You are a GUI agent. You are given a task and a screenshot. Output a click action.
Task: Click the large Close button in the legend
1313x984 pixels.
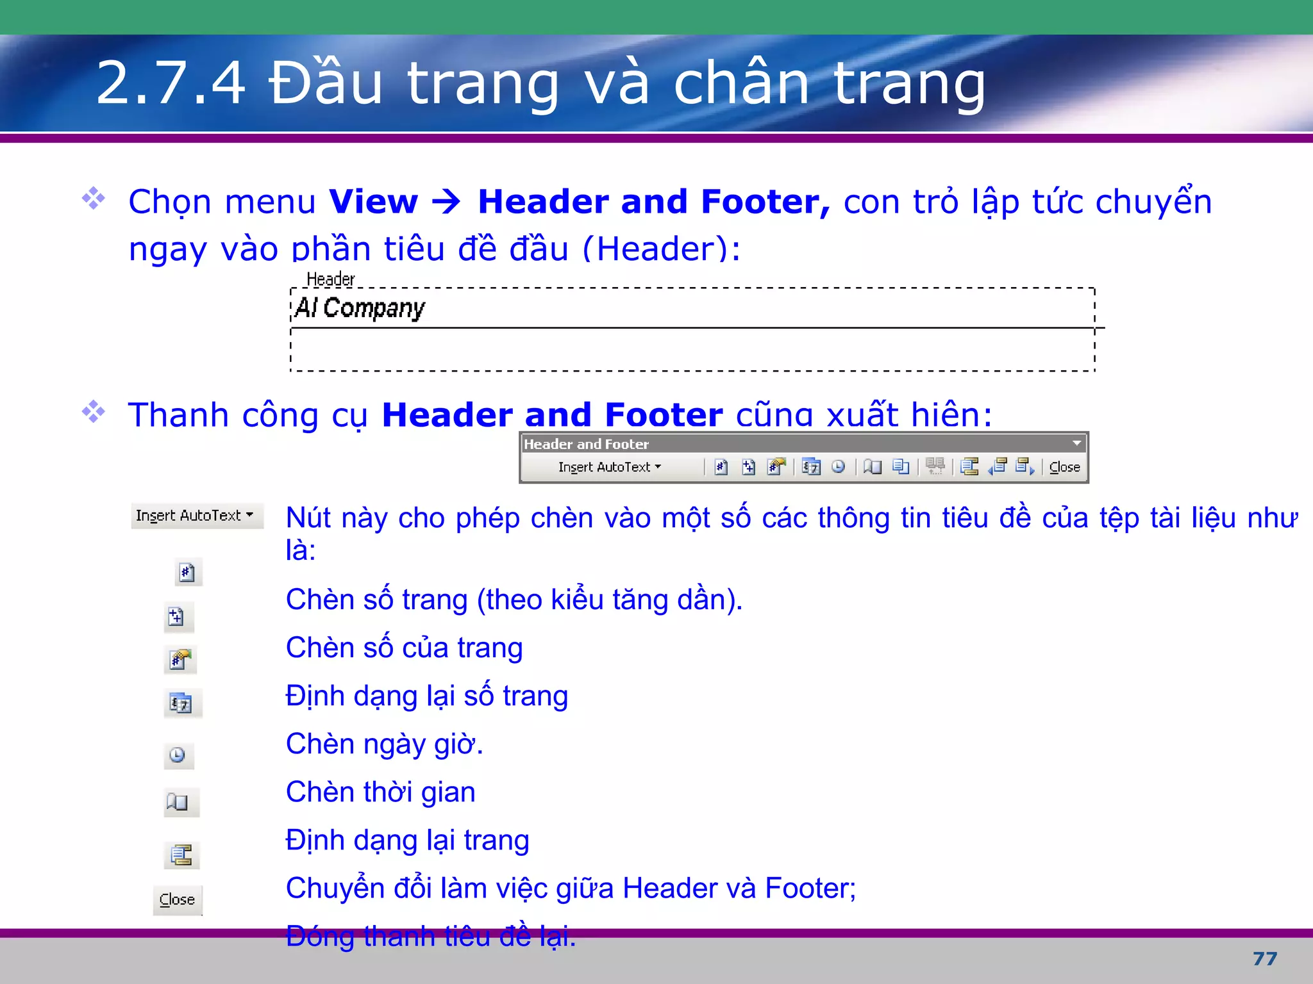click(x=177, y=899)
